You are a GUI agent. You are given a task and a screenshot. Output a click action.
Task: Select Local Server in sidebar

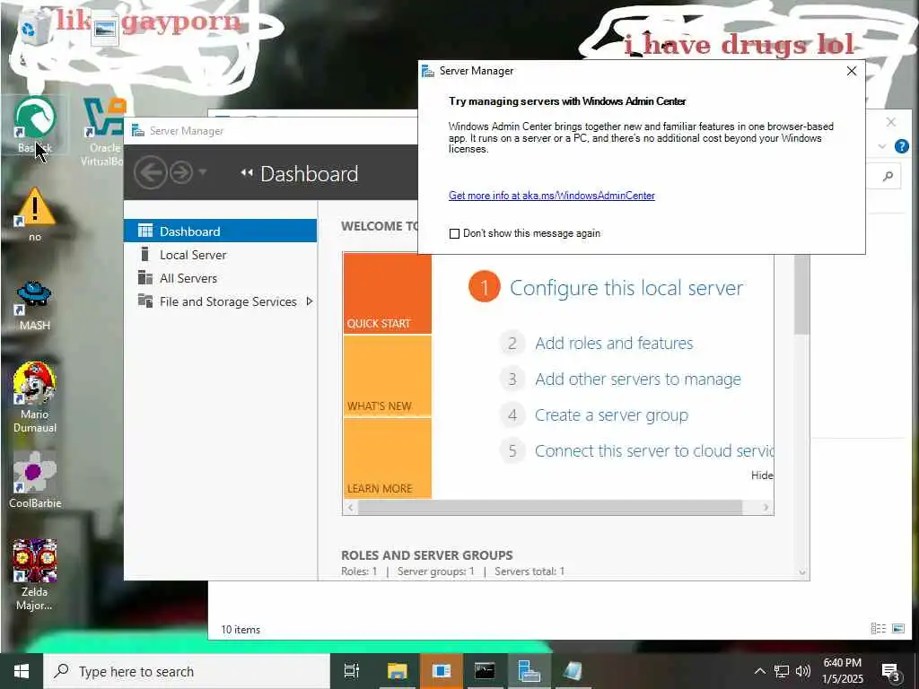point(221,254)
